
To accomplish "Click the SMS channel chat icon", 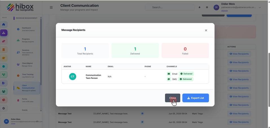I will pos(169,79).
